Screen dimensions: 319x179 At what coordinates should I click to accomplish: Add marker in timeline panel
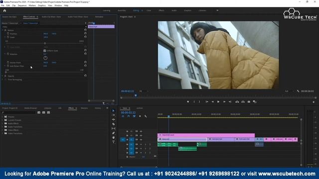[140, 116]
